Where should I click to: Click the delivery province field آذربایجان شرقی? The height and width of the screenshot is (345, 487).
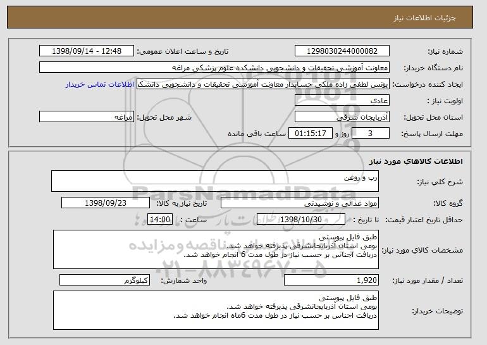pos(342,117)
